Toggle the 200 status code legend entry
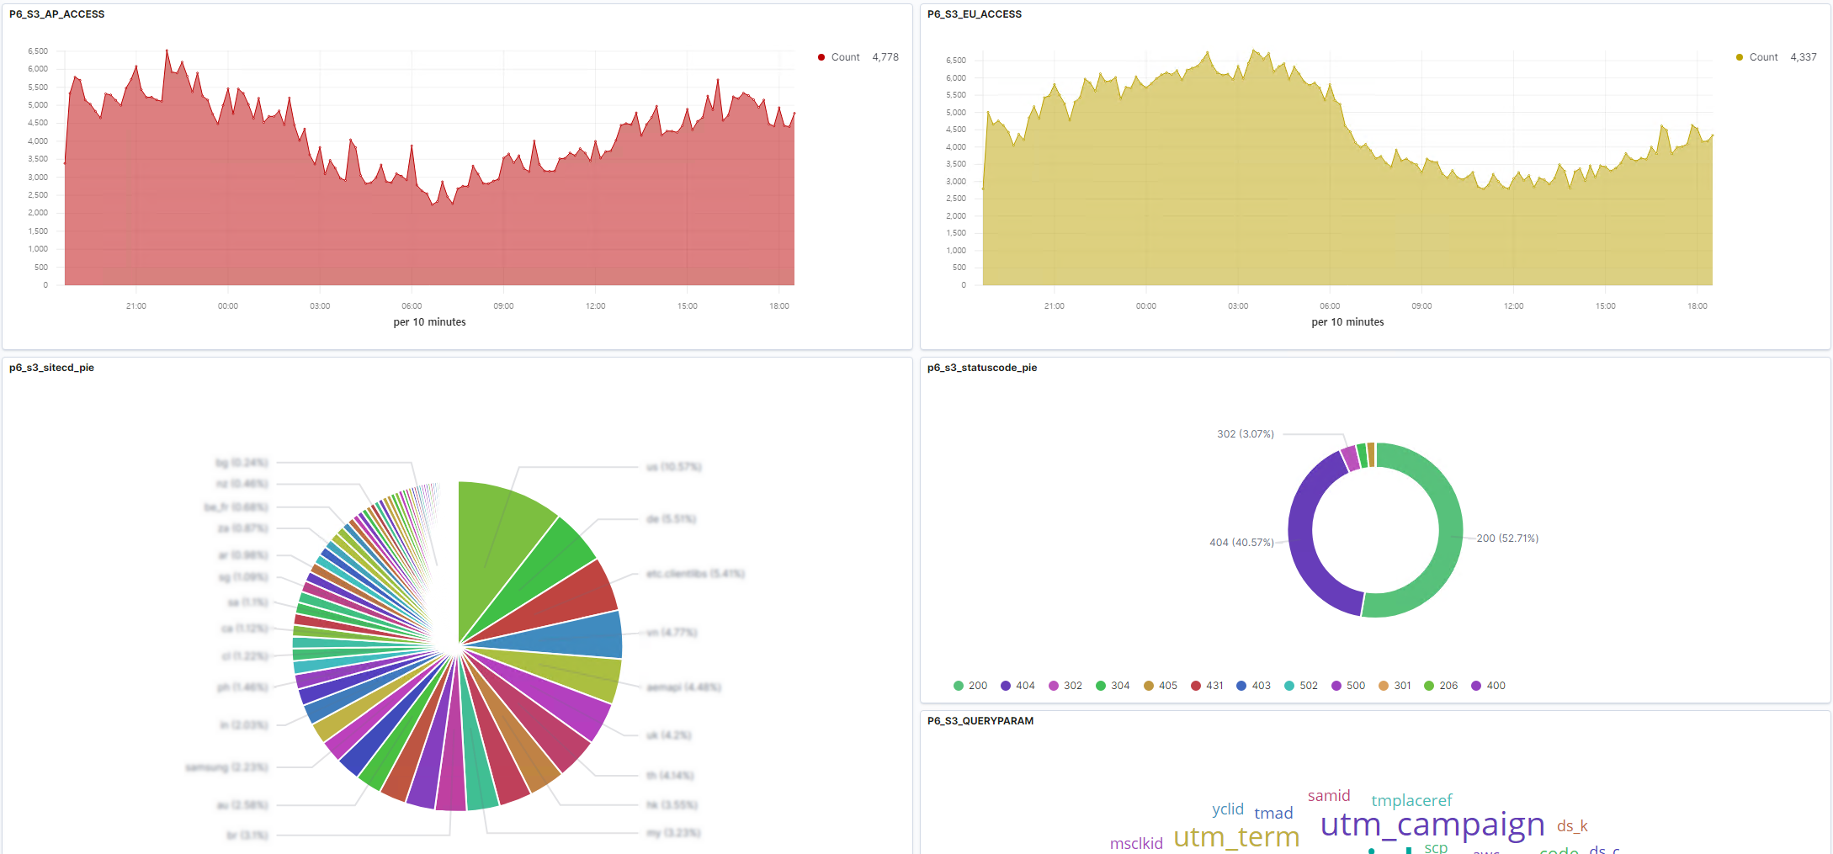The width and height of the screenshot is (1833, 854). tap(970, 686)
